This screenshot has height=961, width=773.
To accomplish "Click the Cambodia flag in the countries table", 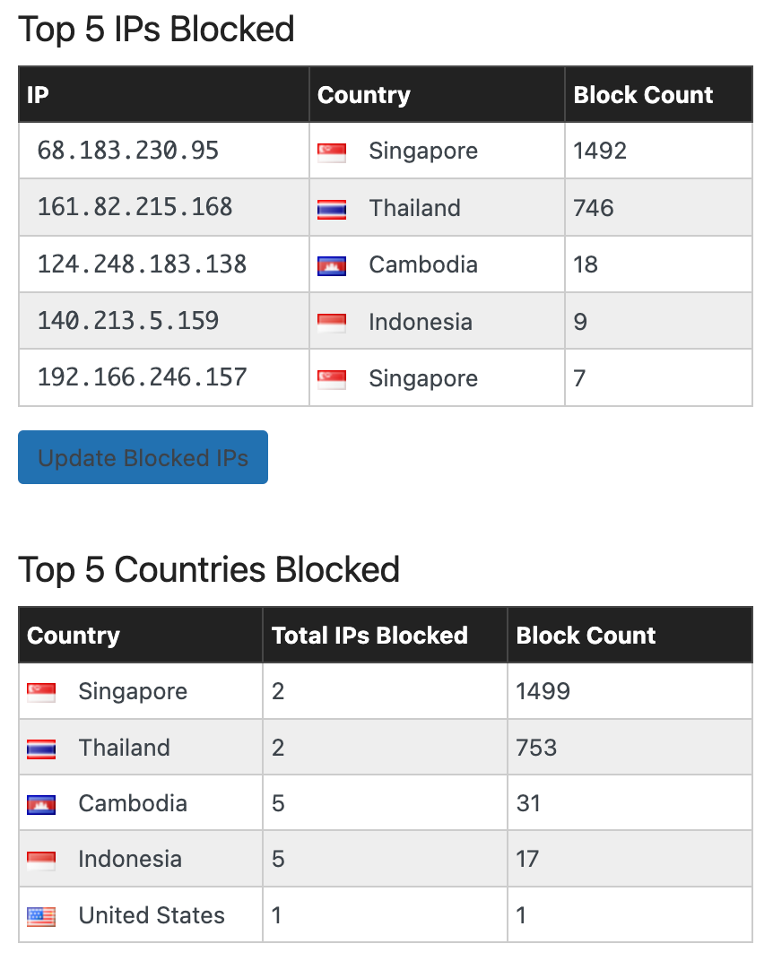I will click(x=41, y=805).
